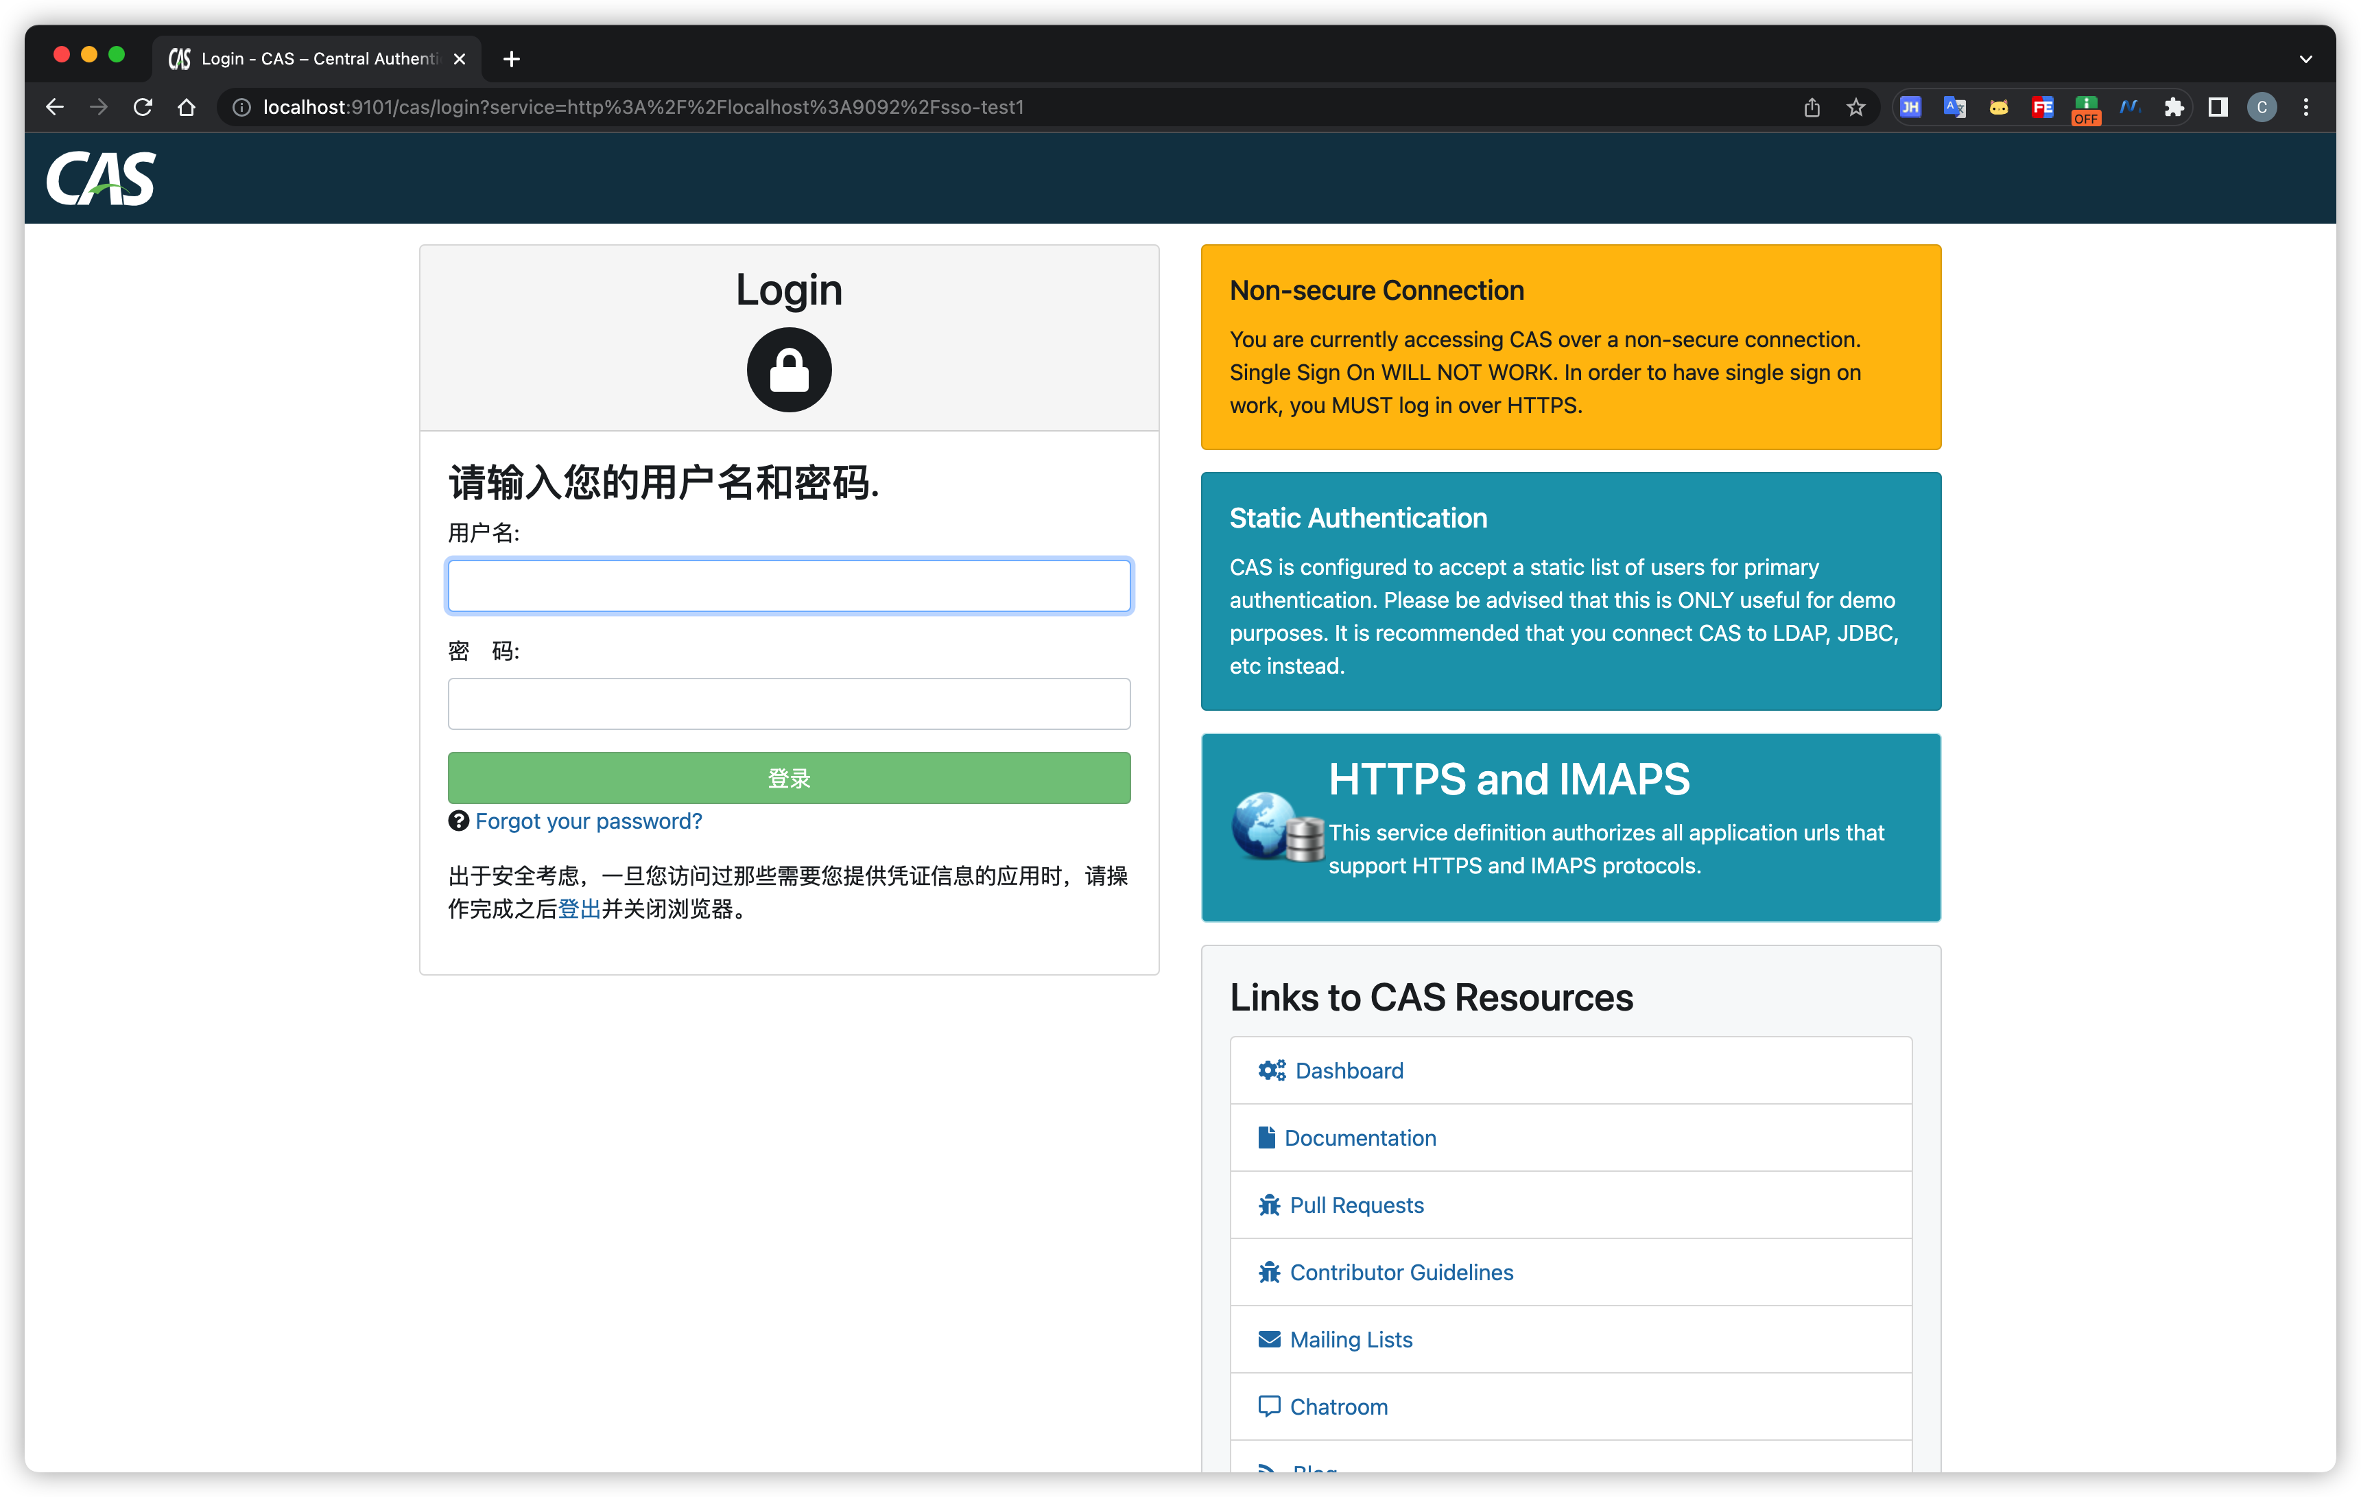Viewport: 2361px width, 1497px height.
Task: Focus the 用户名 username field
Action: tap(788, 585)
